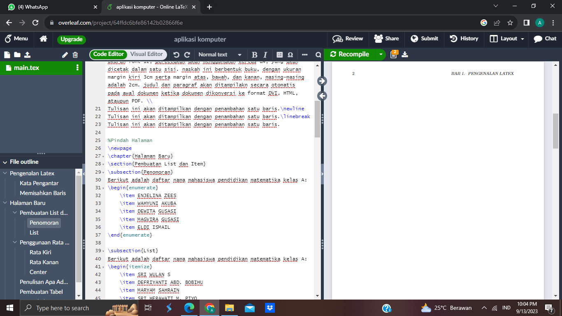The height and width of the screenshot is (316, 562).
Task: Collapse the Pengenalan Latex outline item
Action: (5, 173)
